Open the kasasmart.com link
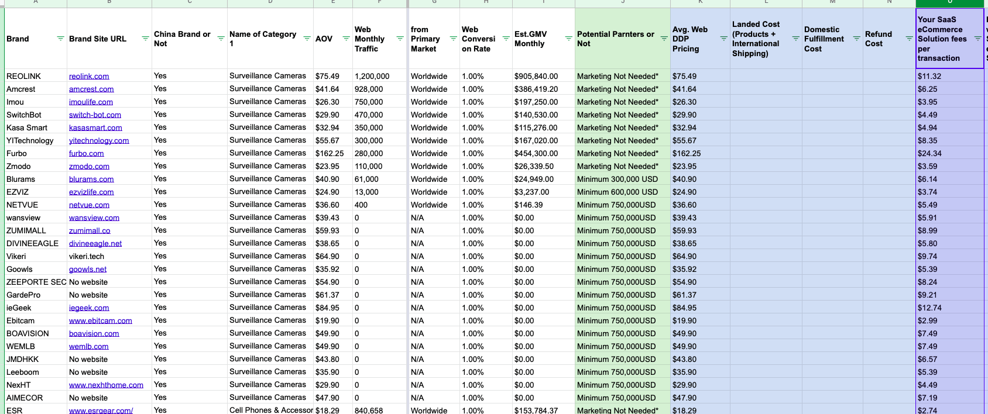 [x=95, y=127]
